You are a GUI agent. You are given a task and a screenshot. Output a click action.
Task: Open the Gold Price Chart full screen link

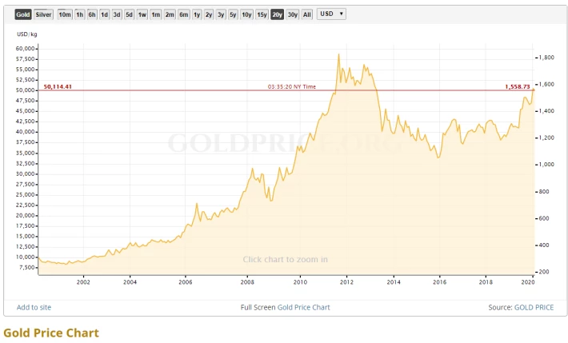[303, 307]
